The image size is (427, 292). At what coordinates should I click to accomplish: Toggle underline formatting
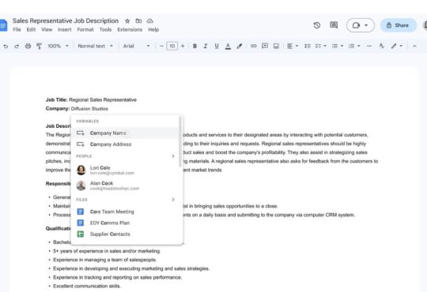click(217, 46)
